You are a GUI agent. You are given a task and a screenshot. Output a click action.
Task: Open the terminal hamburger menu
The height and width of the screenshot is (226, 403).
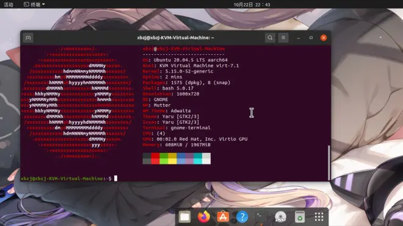pyautogui.click(x=283, y=38)
